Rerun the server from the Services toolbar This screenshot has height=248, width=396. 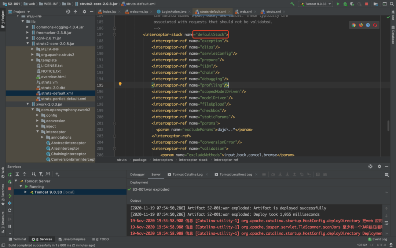(10, 174)
